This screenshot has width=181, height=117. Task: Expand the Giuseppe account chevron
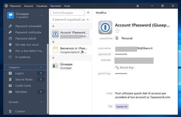[x=42, y=15]
